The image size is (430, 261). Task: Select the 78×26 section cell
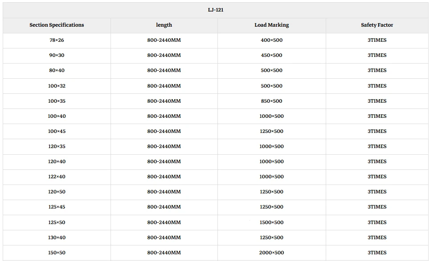[57, 40]
